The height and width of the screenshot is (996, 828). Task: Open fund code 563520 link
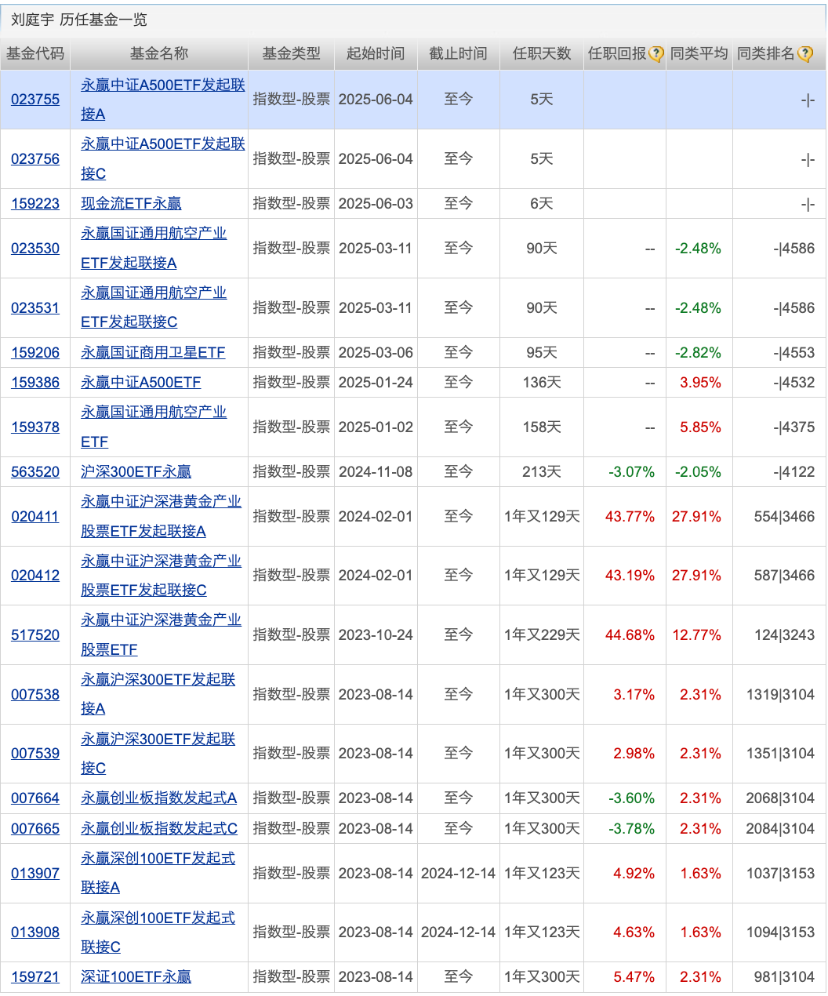click(35, 472)
